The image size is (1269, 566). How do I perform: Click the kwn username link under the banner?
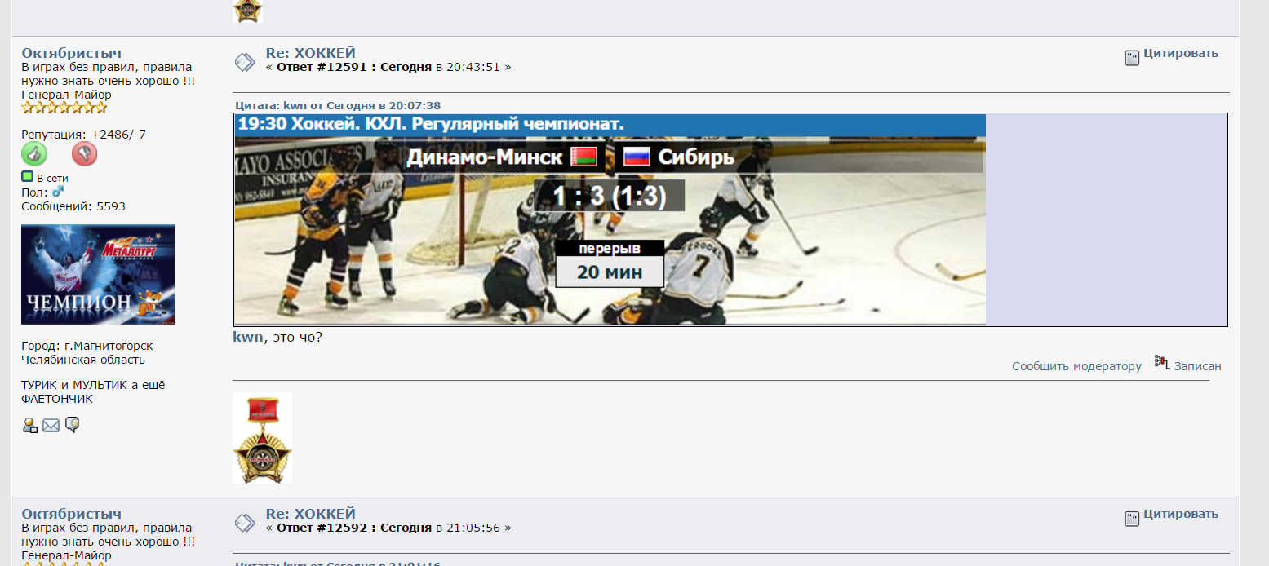[248, 336]
